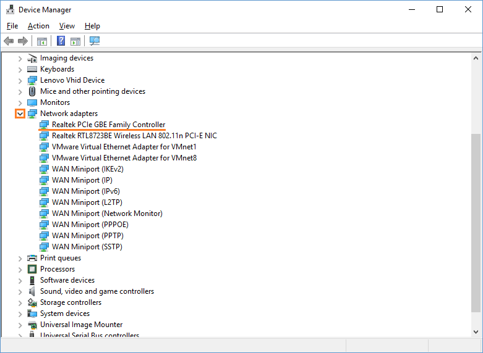The image size is (483, 353).
Task: Select WAN Miniport (SSTP)
Action: tap(87, 246)
